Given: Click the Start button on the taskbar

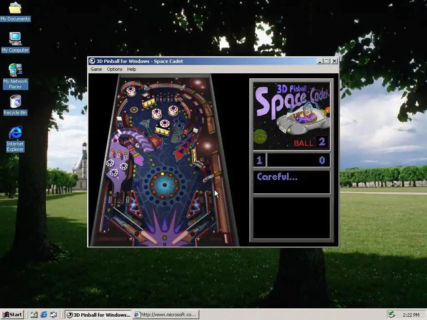Looking at the screenshot, I should click(12, 315).
